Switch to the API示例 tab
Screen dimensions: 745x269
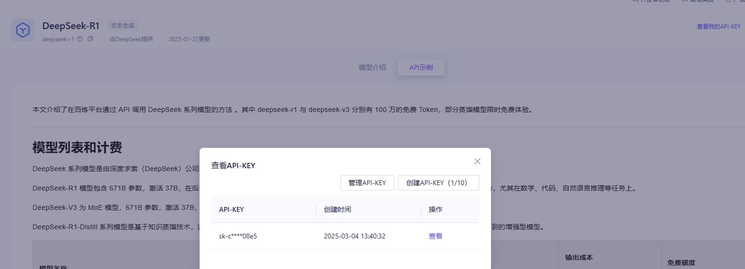tap(421, 67)
